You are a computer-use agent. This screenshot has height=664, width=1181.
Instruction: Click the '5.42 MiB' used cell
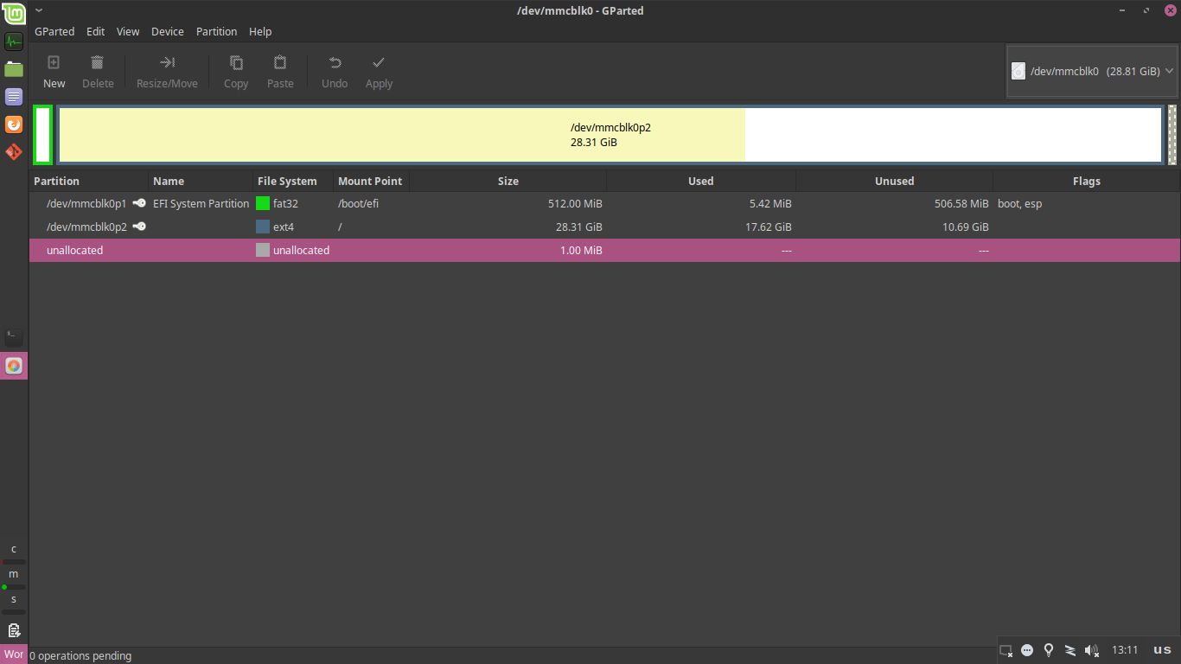770,204
